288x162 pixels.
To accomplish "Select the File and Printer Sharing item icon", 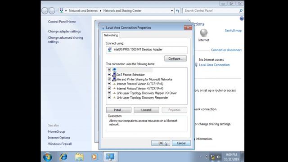I will coord(114,79).
